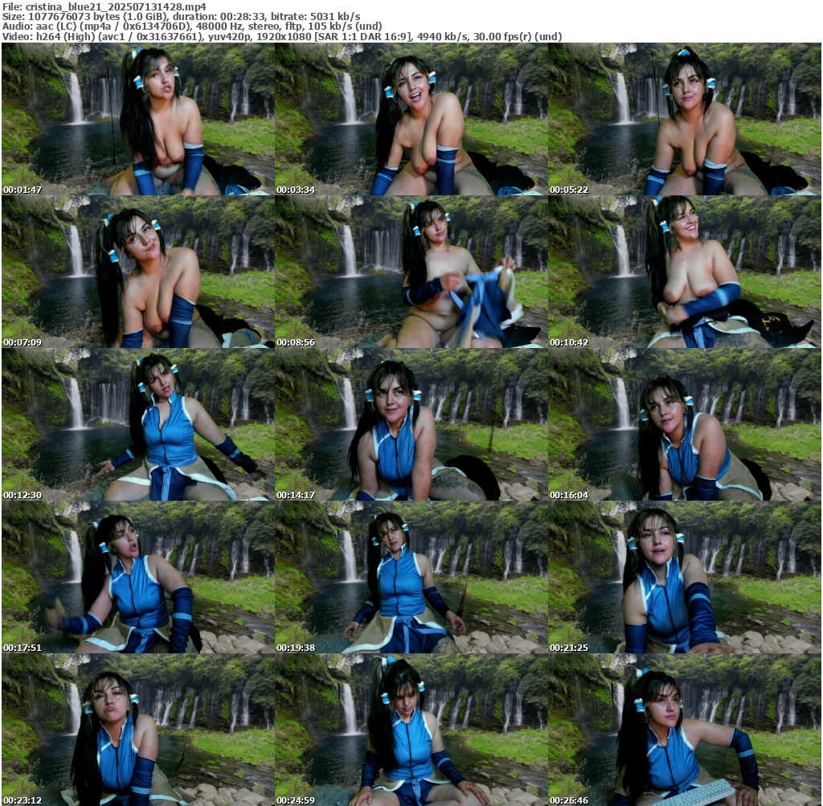Open the thumbnail frame stamped 00:03:34

coord(411,119)
